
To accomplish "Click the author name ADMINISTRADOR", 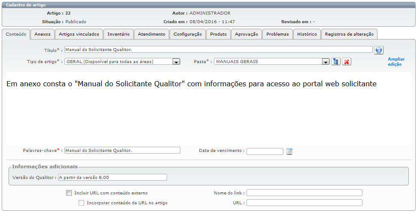I will tap(210, 13).
